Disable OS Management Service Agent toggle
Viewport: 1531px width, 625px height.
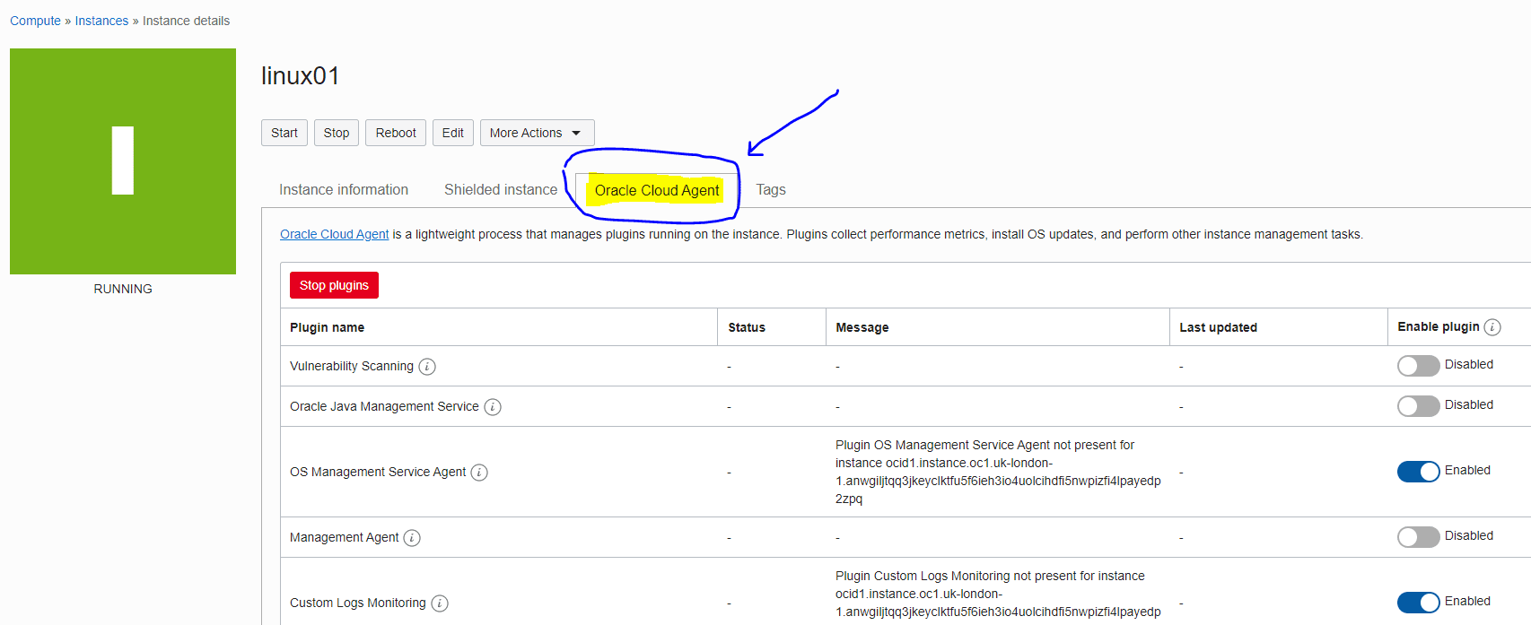tap(1418, 471)
